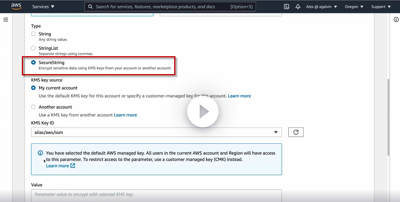The width and height of the screenshot is (400, 202).
Task: Toggle the hamburger side navigation
Action: pos(6,20)
